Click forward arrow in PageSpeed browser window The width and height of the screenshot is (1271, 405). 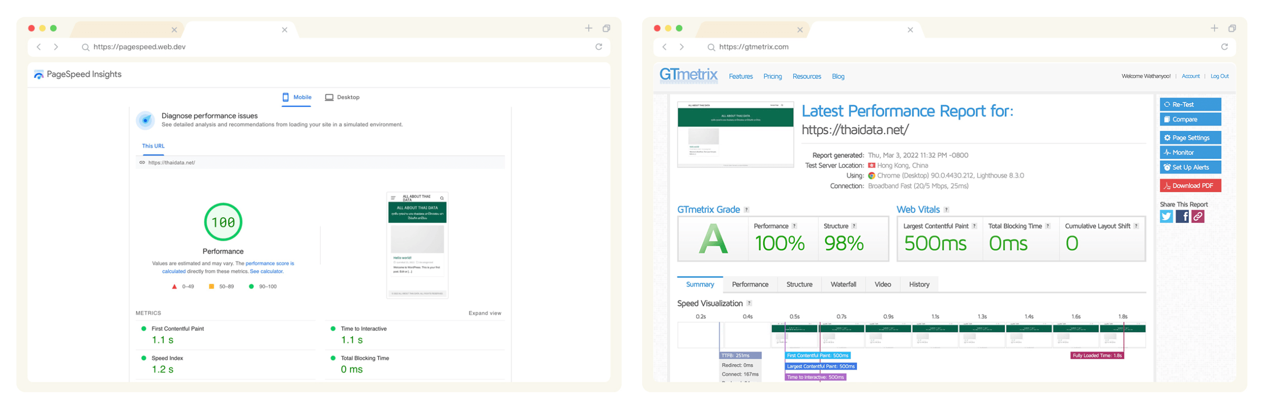[x=56, y=47]
